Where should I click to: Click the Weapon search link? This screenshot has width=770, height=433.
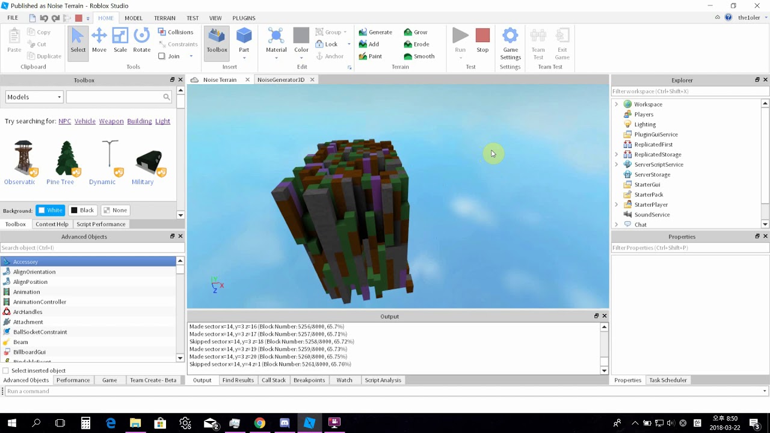pos(111,121)
